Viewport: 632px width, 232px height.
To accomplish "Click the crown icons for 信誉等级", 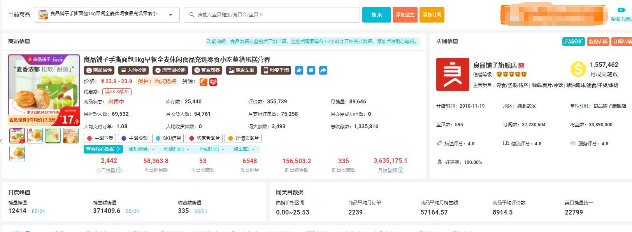I will pyautogui.click(x=511, y=74).
